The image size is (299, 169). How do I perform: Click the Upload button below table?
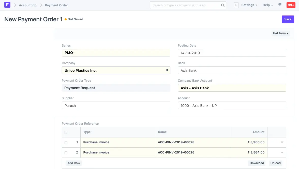click(275, 163)
